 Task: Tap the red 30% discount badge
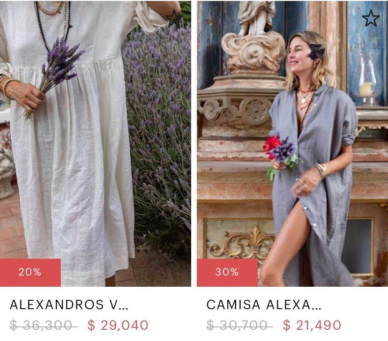(x=227, y=272)
